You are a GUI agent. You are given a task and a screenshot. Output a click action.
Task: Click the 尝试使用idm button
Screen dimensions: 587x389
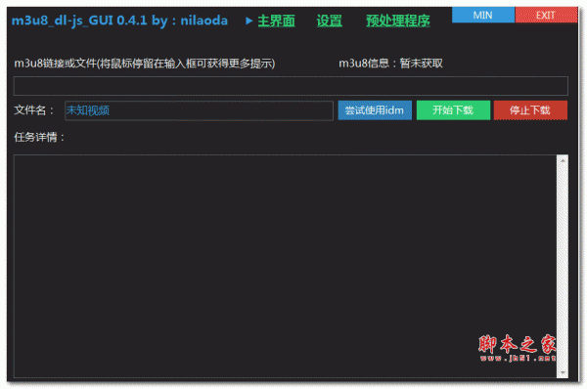[375, 110]
